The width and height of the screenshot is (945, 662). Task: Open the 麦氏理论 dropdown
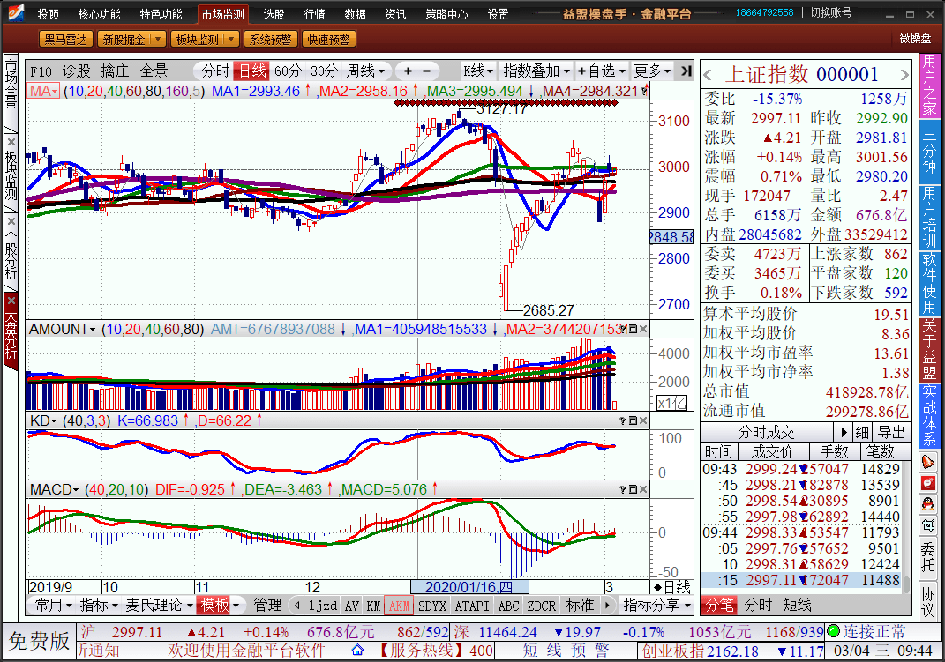(x=159, y=605)
